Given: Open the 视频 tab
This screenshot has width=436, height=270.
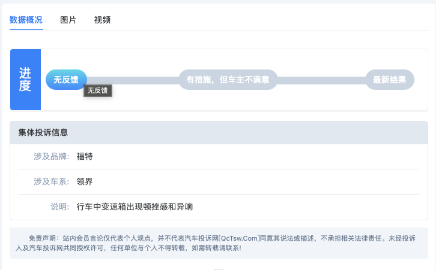Looking at the screenshot, I should click(x=102, y=20).
